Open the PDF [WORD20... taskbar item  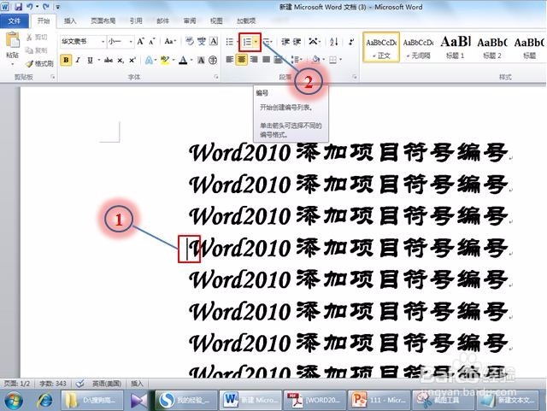pos(315,400)
